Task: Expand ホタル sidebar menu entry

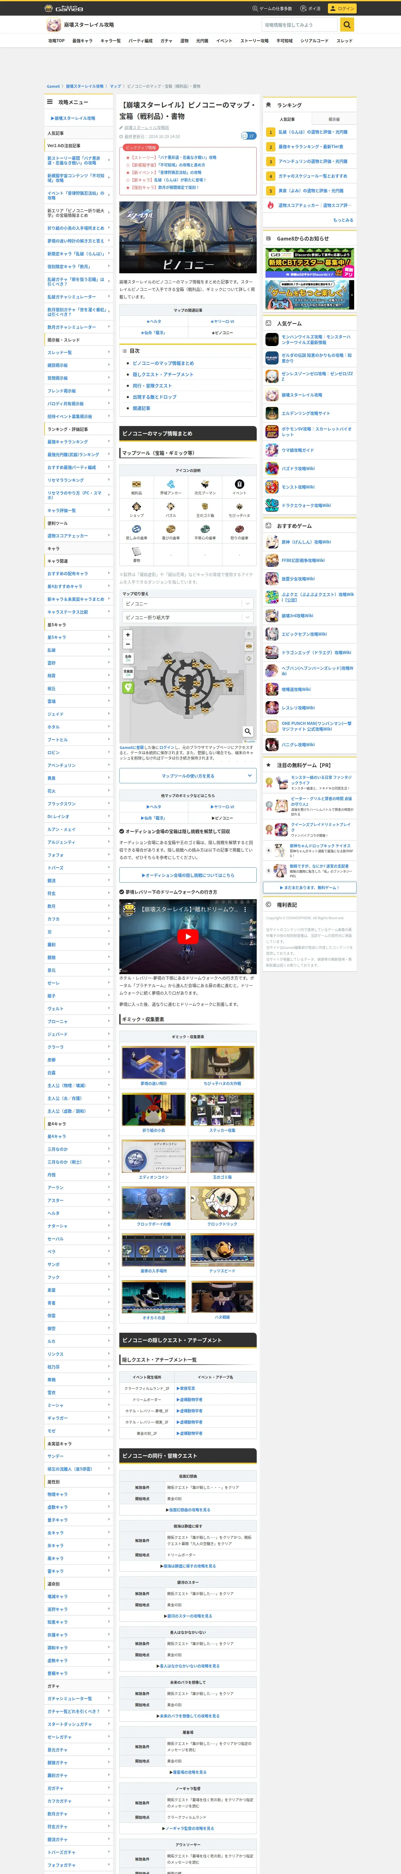Action: point(79,727)
